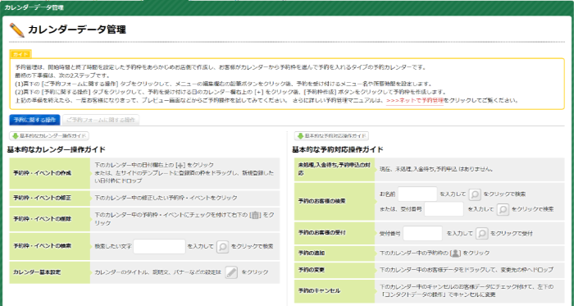The height and width of the screenshot is (306, 574).
Task: Focus the 受付番号 field in 予約のお客様の検索
Action: [x=444, y=209]
